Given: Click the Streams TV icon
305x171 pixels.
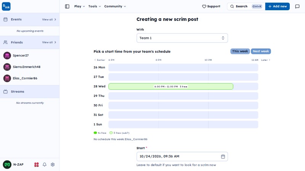Looking at the screenshot, I should (x=5, y=92).
